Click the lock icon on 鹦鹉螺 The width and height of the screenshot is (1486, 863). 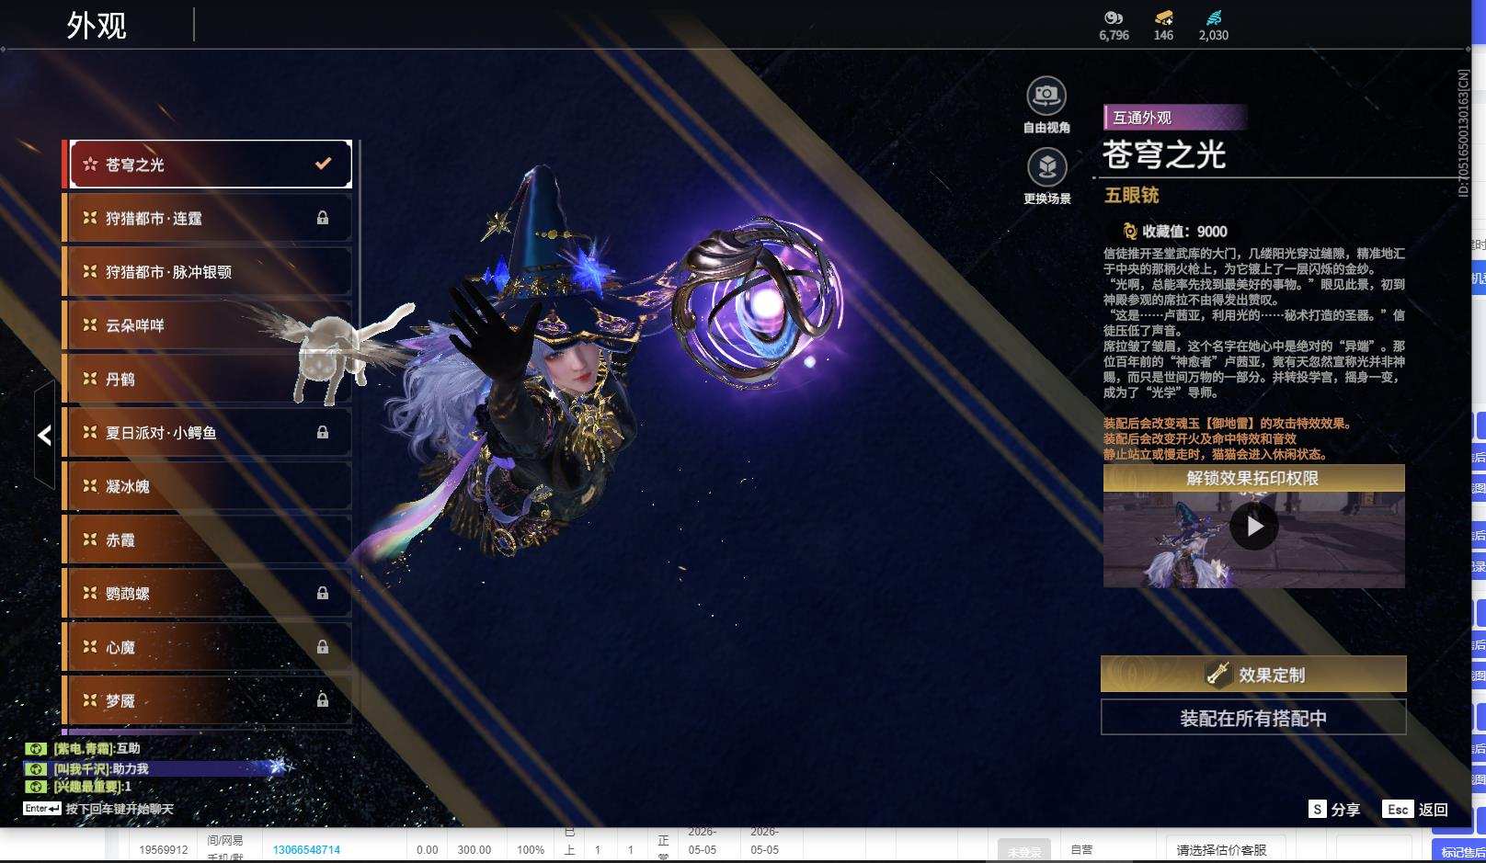tap(323, 593)
